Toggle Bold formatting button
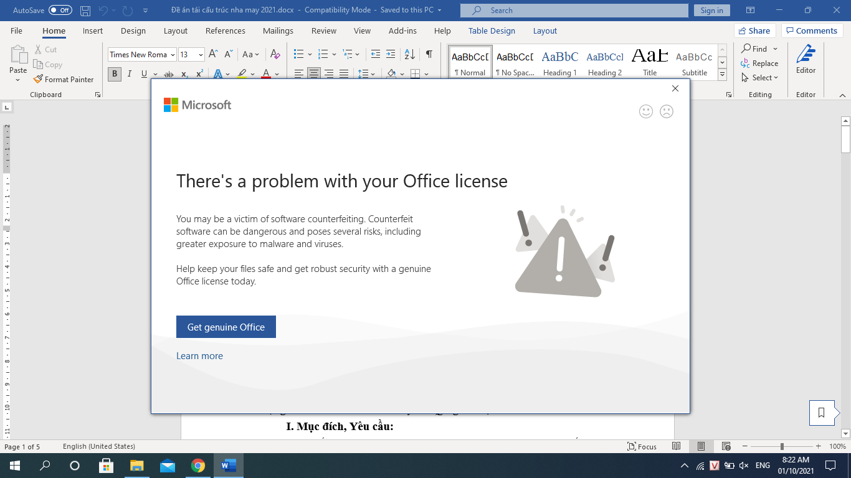Screen dimensions: 851x478 coord(115,74)
